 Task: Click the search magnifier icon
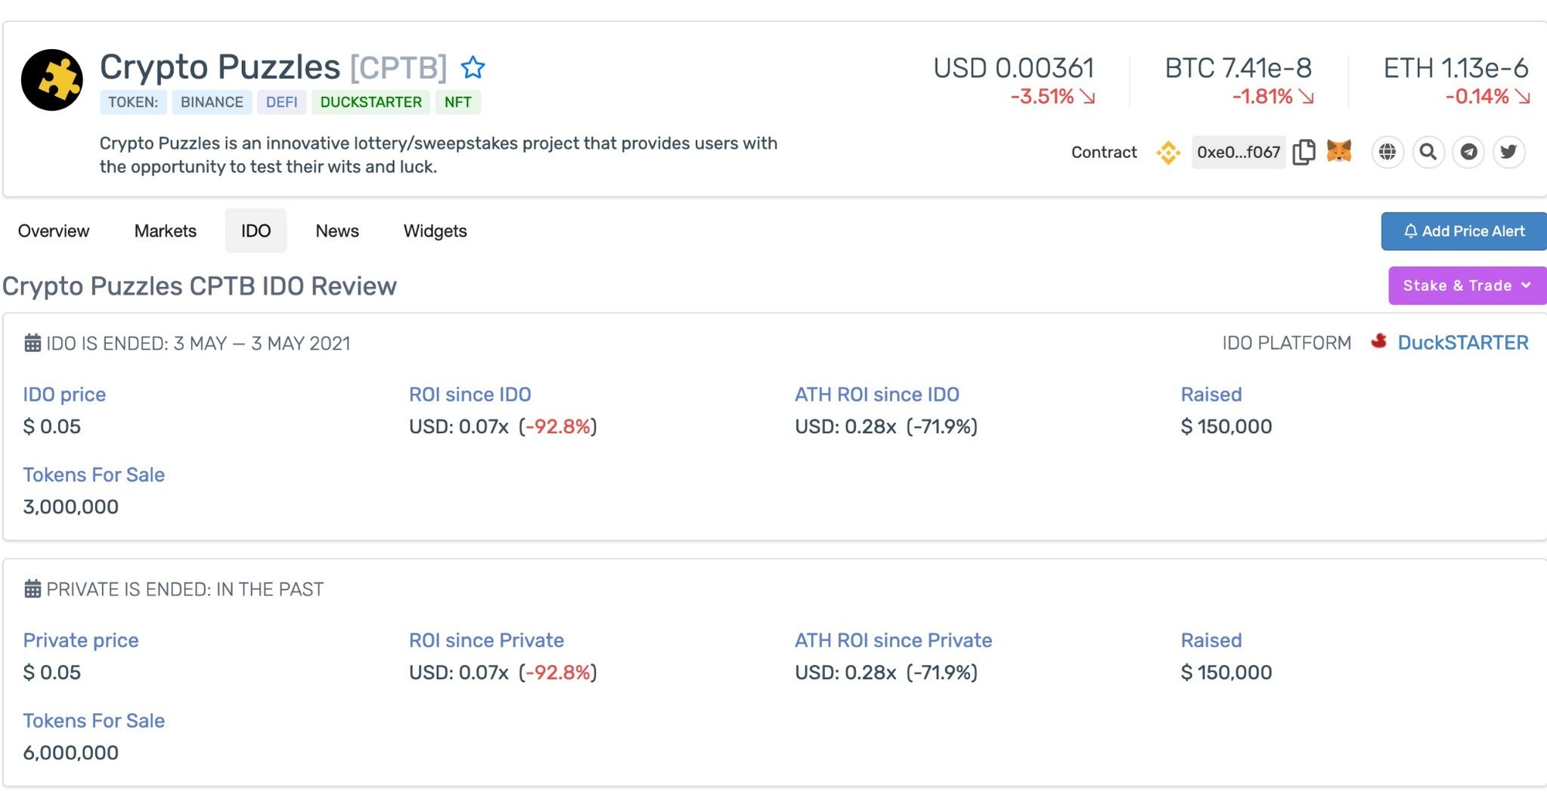[x=1428, y=152]
